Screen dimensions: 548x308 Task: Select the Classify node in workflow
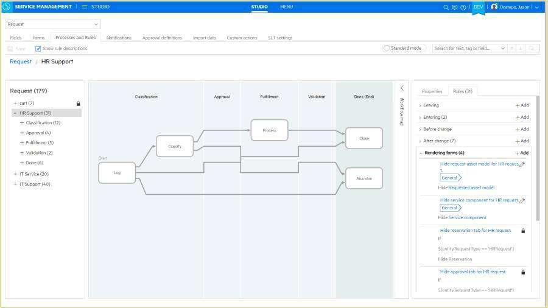[175, 146]
